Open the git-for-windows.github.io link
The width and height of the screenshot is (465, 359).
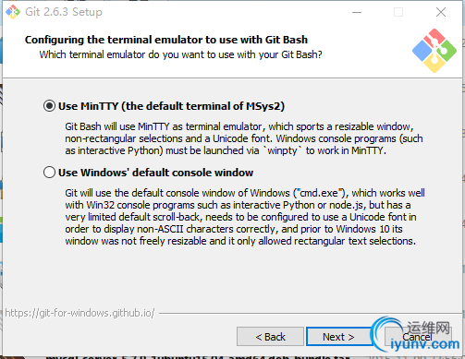click(x=80, y=313)
